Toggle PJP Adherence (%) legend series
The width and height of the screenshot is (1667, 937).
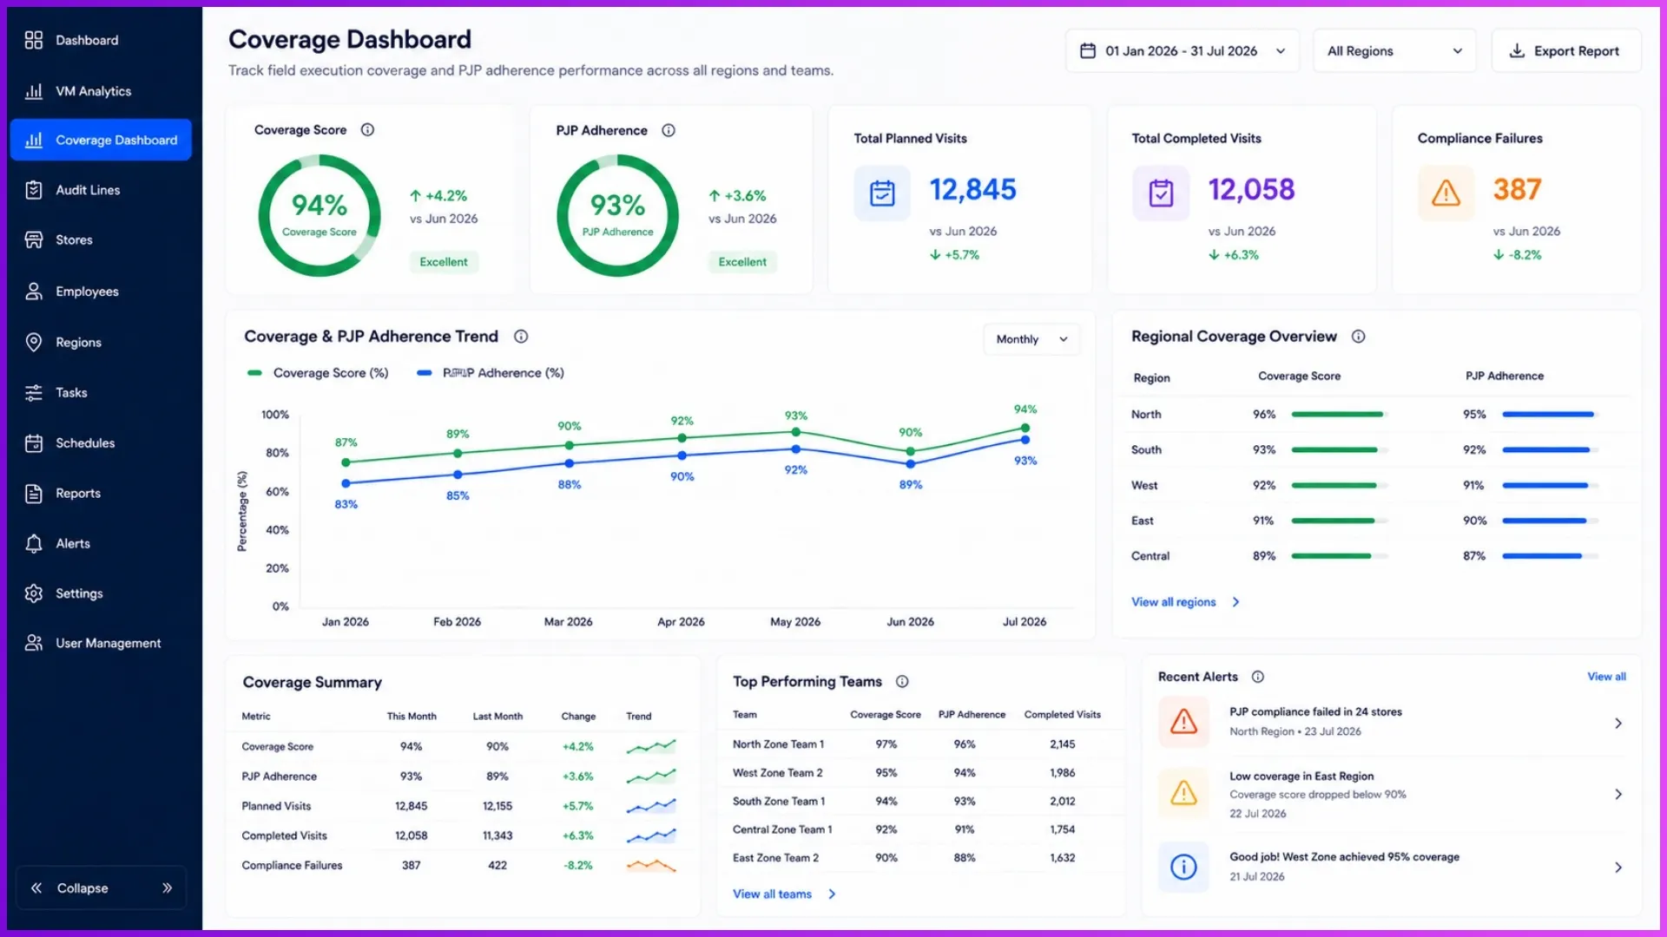tap(491, 373)
